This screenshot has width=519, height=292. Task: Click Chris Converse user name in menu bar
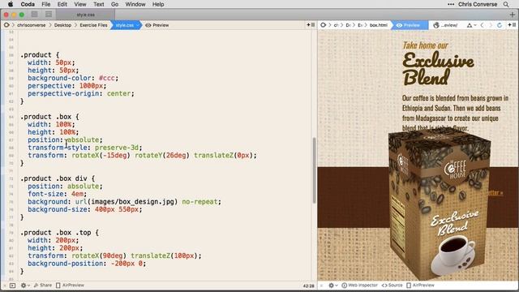click(x=478, y=4)
